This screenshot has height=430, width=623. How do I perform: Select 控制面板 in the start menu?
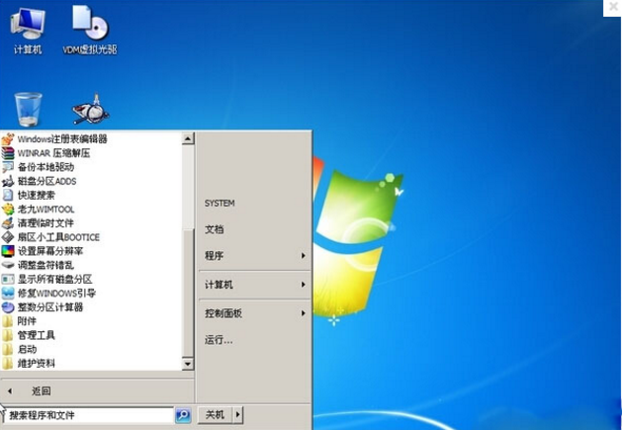click(x=223, y=313)
